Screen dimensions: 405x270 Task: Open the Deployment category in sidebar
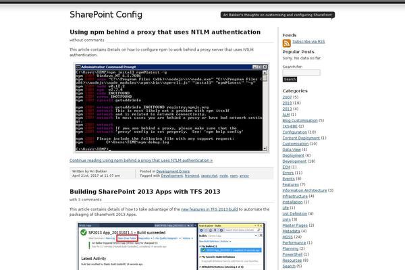pyautogui.click(x=293, y=155)
